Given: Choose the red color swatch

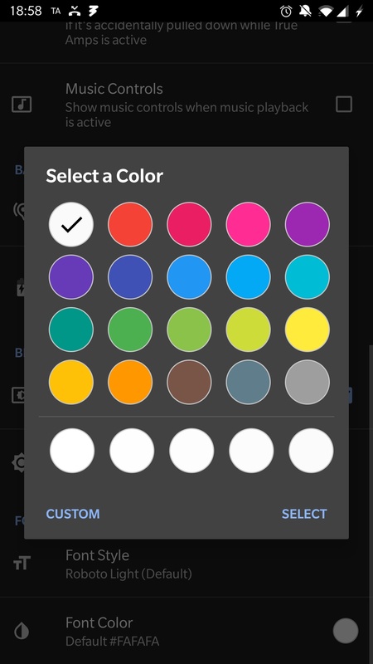Looking at the screenshot, I should (x=130, y=224).
